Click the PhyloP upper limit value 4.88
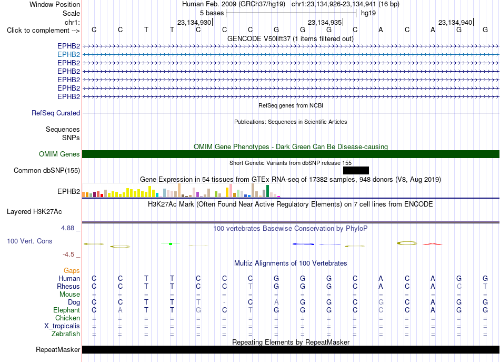The height and width of the screenshot is (362, 500). [67, 228]
